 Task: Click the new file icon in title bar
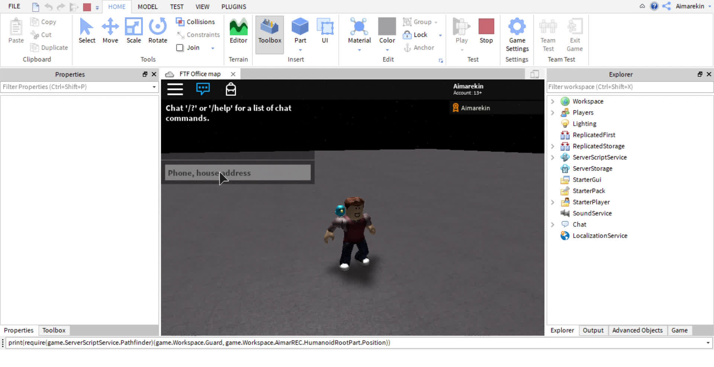(35, 7)
